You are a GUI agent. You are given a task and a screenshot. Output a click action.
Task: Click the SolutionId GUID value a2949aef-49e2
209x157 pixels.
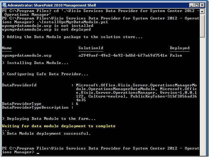click(123, 55)
